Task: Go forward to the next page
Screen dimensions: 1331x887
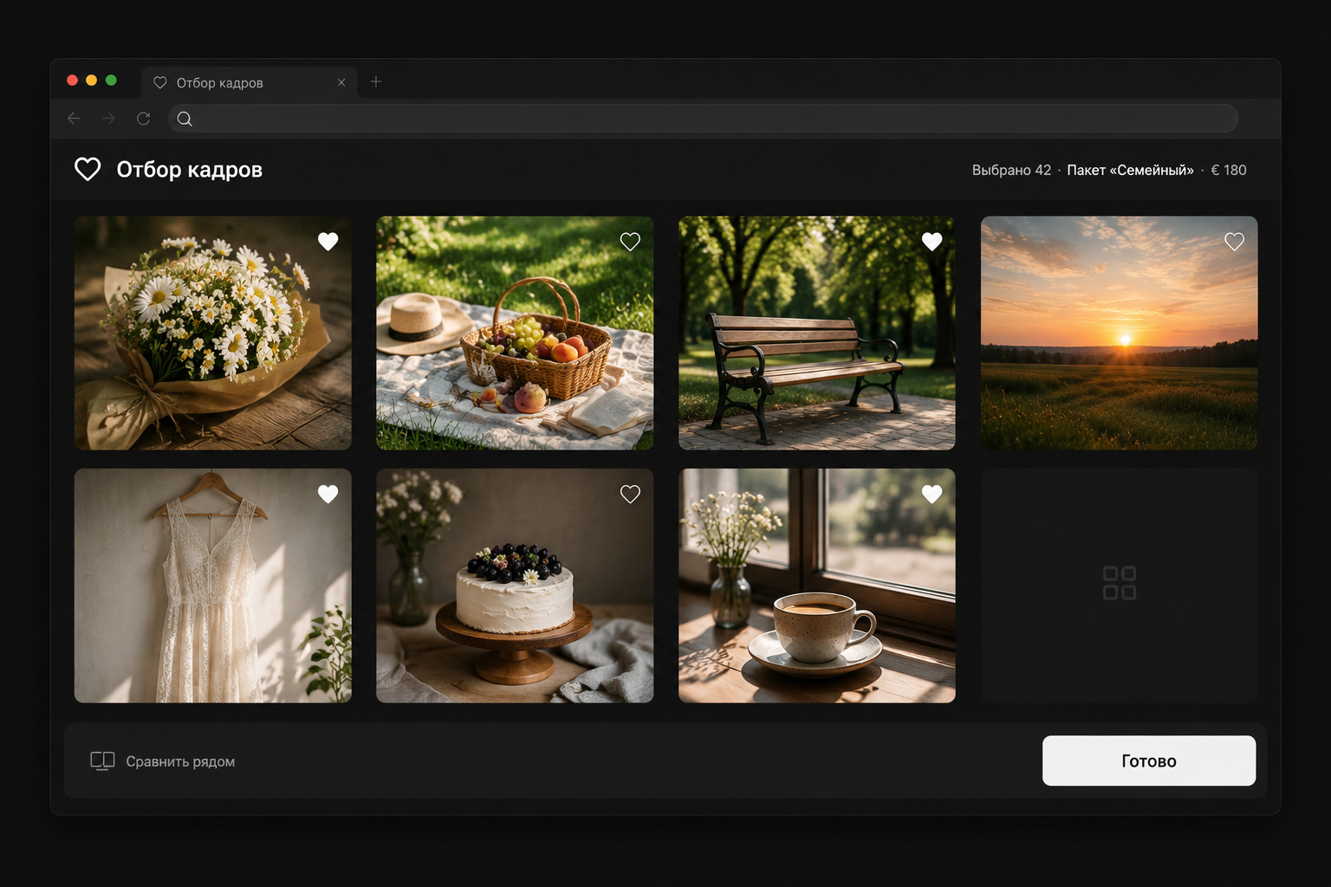Action: [108, 119]
